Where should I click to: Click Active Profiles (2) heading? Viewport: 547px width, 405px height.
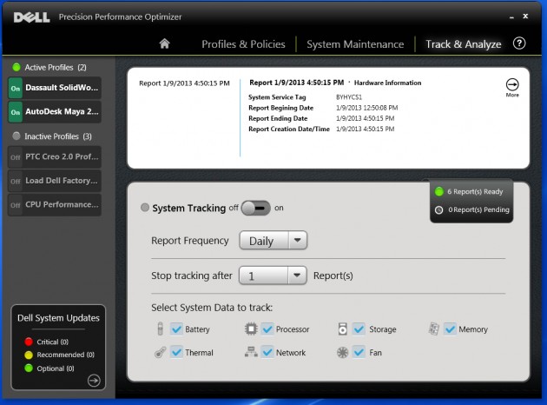[x=56, y=68]
